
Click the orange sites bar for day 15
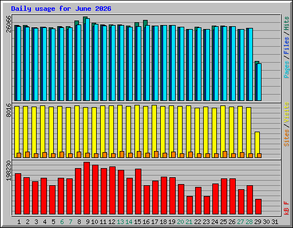tap(139, 154)
